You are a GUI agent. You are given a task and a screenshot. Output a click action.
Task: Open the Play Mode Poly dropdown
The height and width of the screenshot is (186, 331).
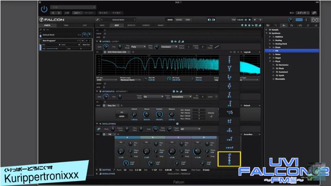[x=138, y=47]
